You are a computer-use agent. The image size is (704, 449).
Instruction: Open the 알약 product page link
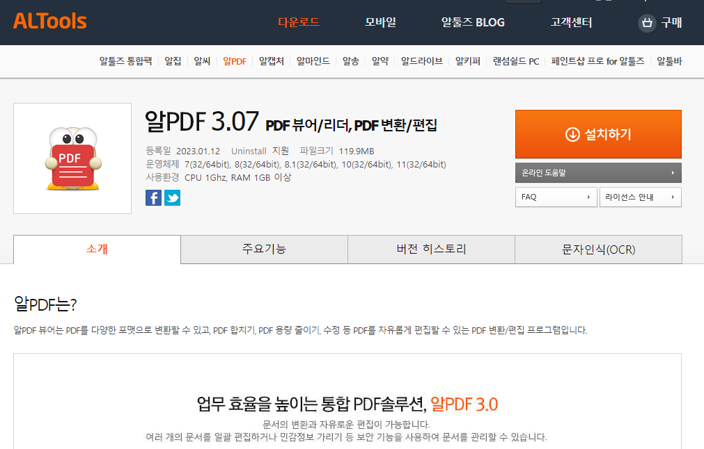pyautogui.click(x=379, y=61)
